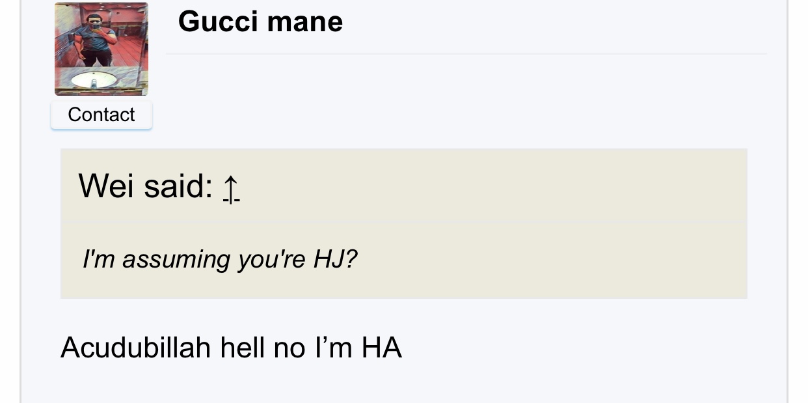Click the reply "Acudubillah hell no I'm HA"
The width and height of the screenshot is (808, 403).
coord(231,348)
